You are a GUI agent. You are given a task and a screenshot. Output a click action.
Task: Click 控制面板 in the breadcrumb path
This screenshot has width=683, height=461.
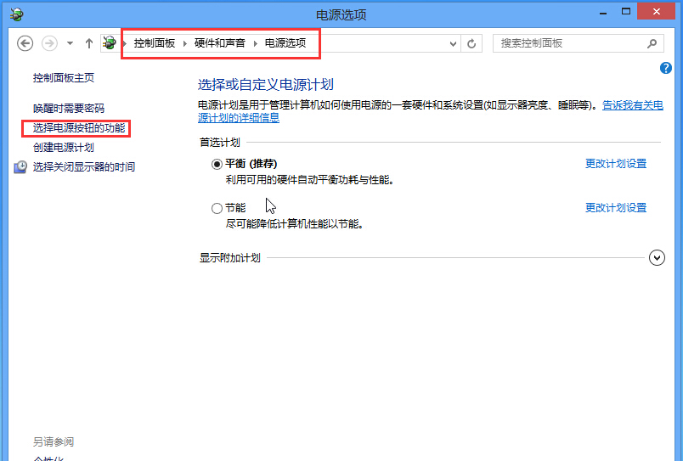click(154, 42)
